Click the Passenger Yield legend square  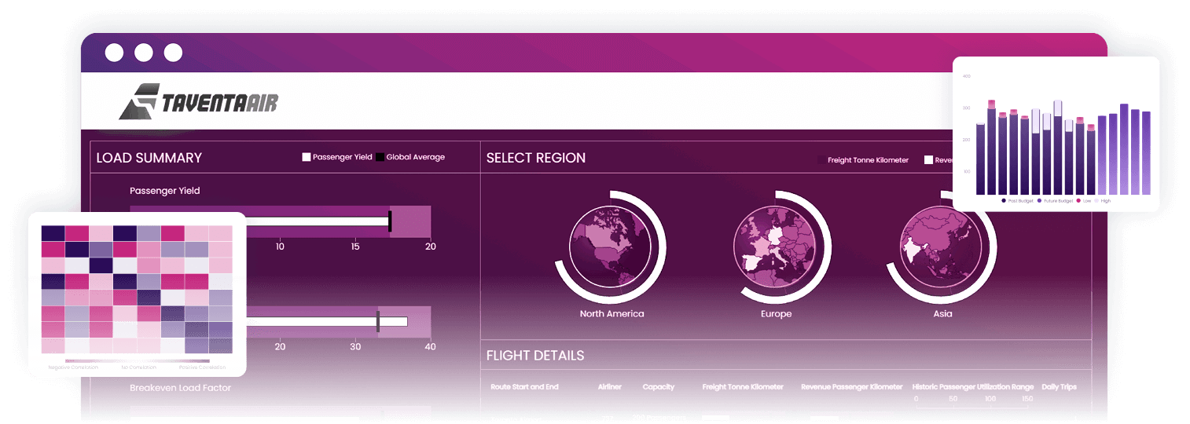[307, 157]
